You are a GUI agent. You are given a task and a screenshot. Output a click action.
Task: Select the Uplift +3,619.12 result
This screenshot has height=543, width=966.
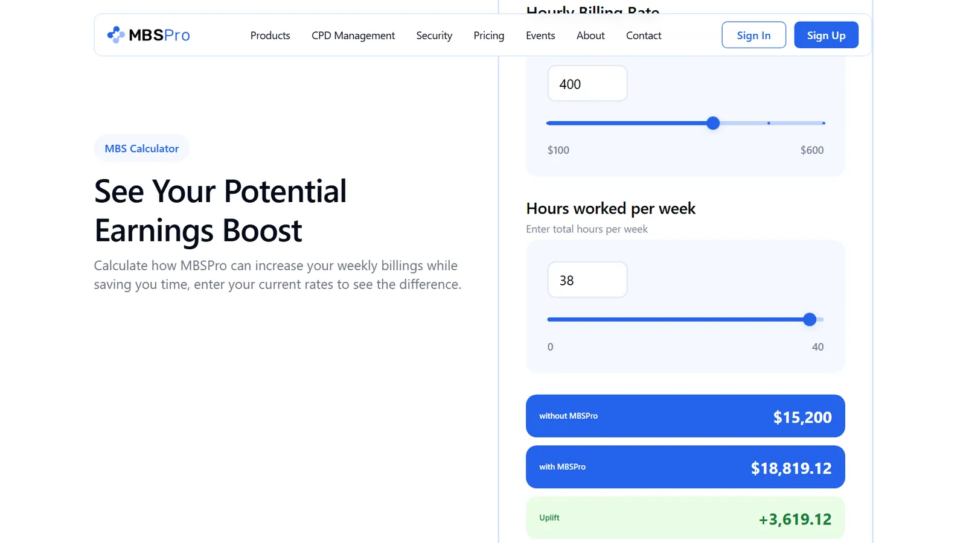[685, 518]
